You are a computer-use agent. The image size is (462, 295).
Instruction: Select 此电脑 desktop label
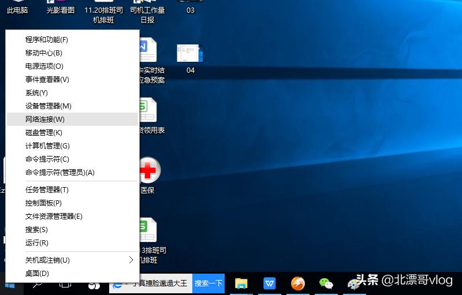coord(17,10)
